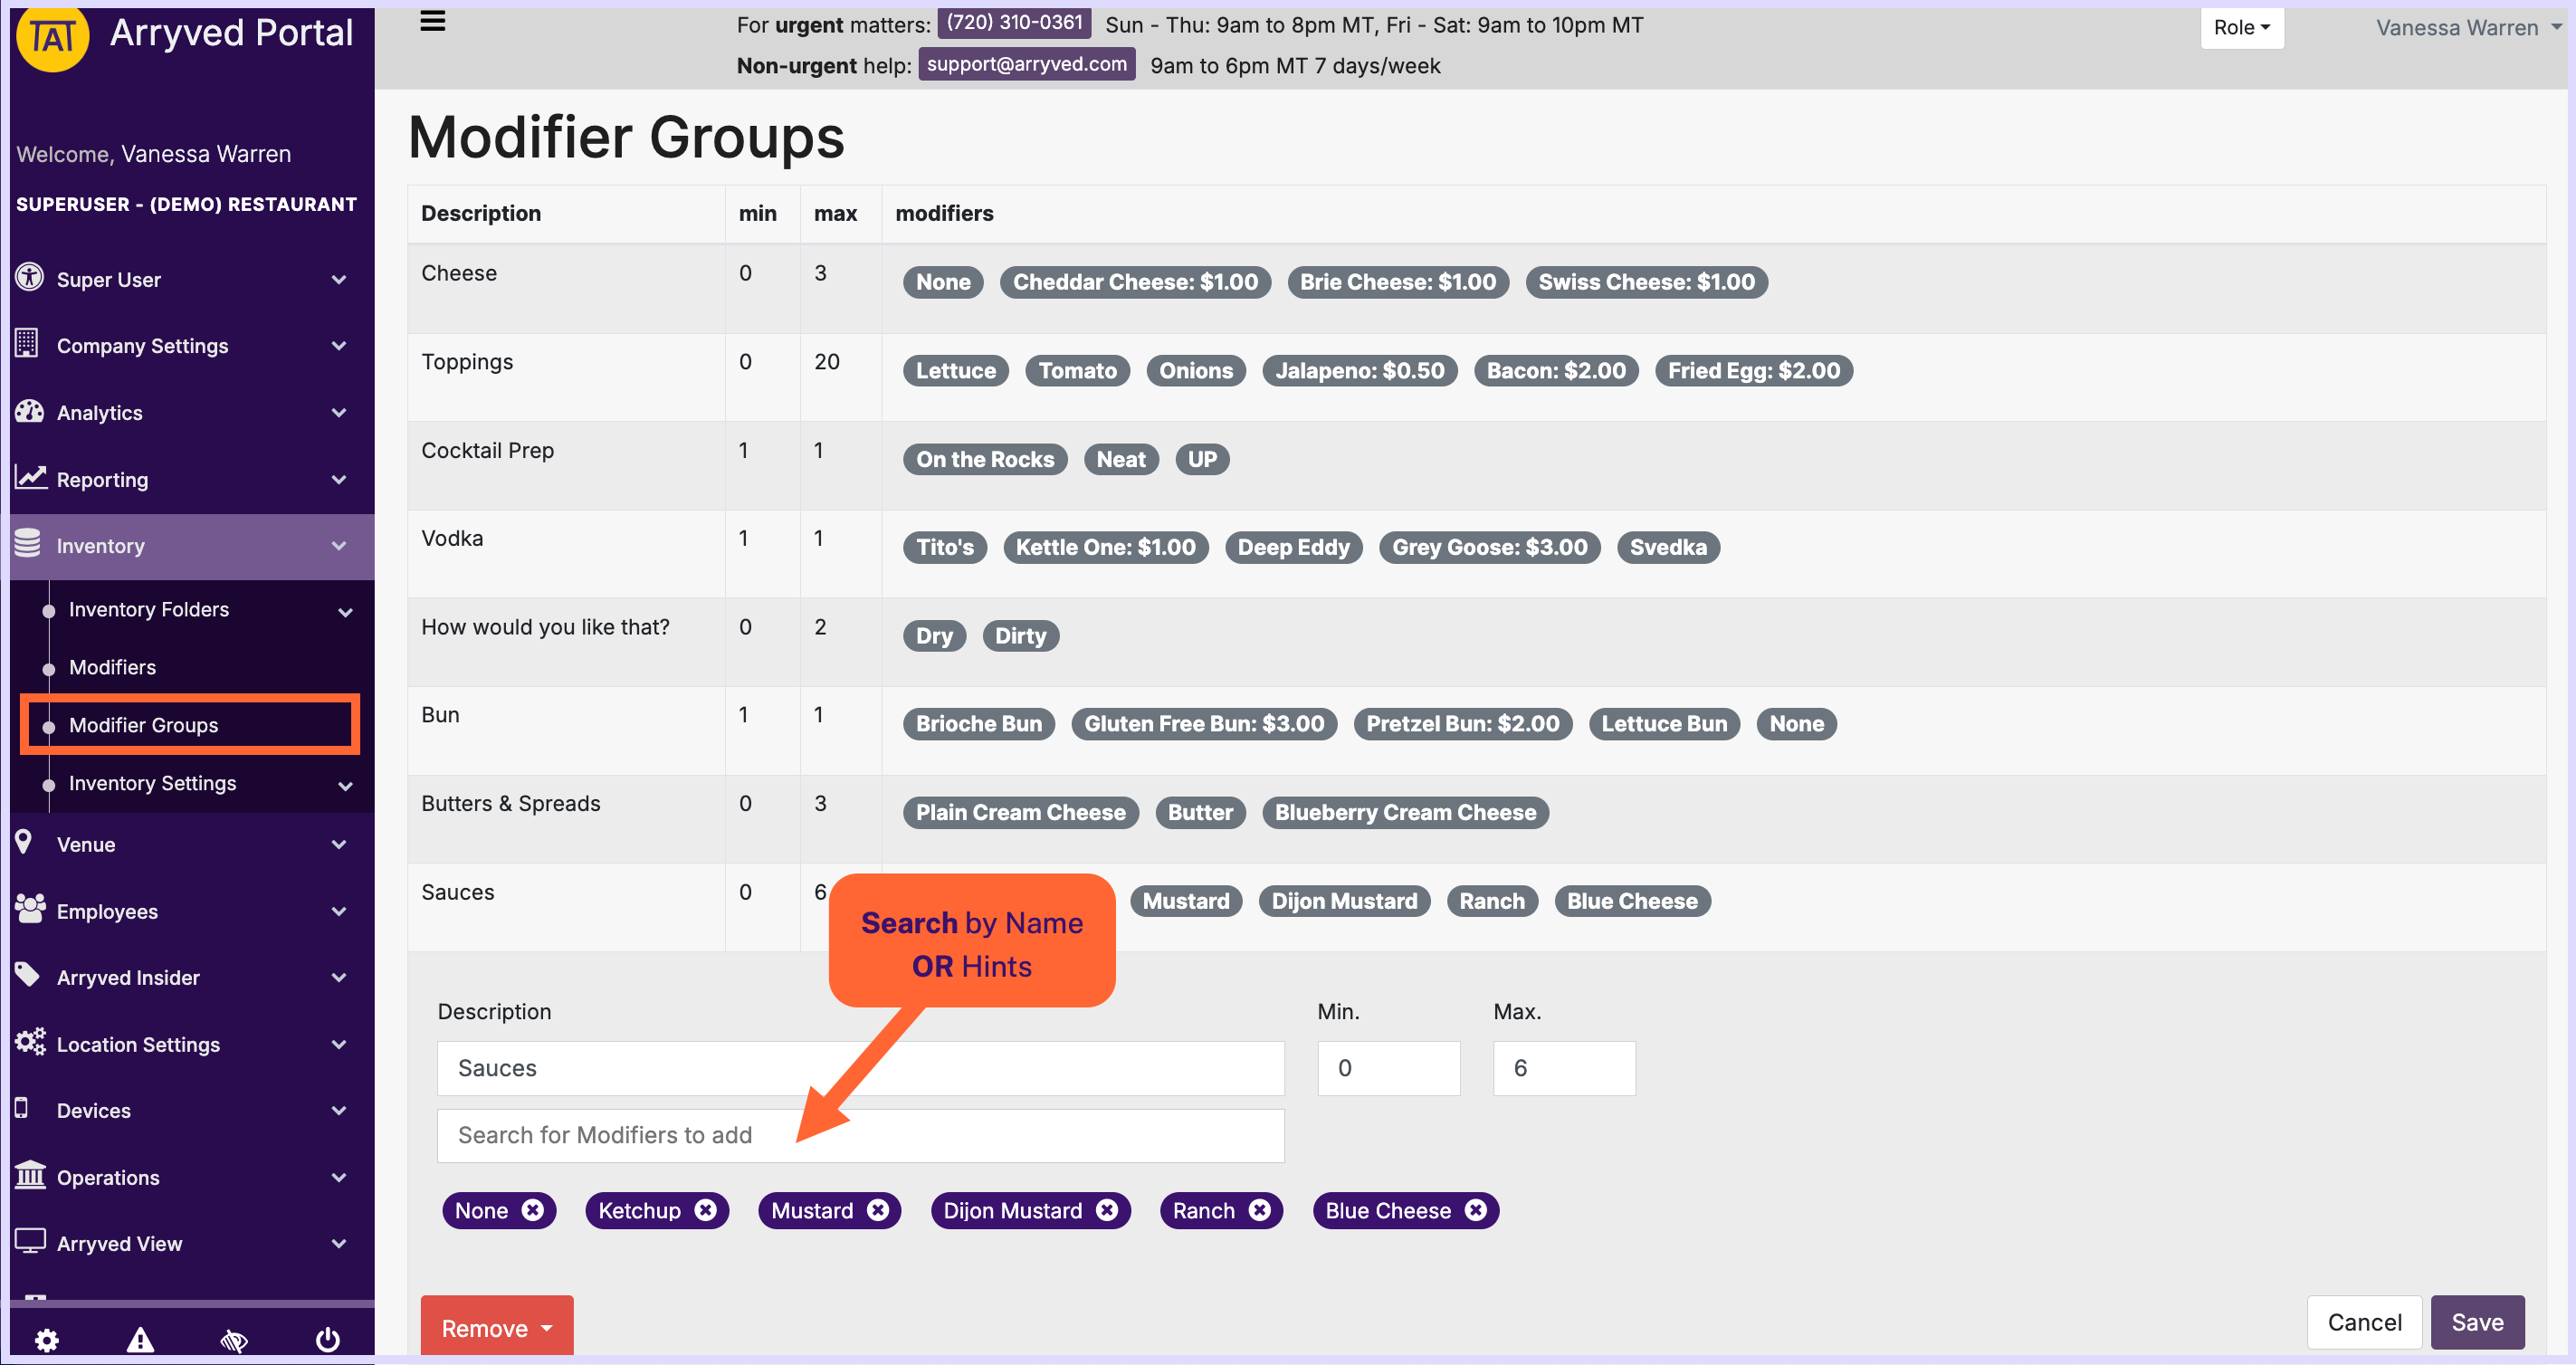Click the Analytics palette icon
Viewport: 2576px width, 1365px height.
click(29, 411)
